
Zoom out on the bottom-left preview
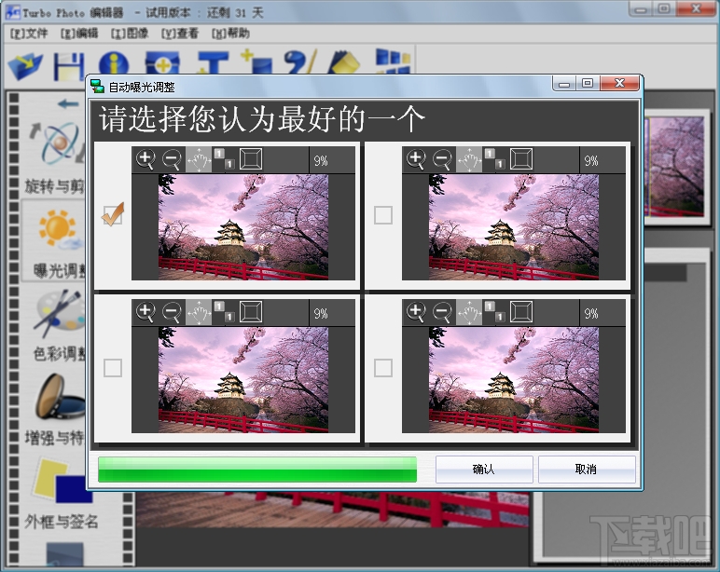172,312
